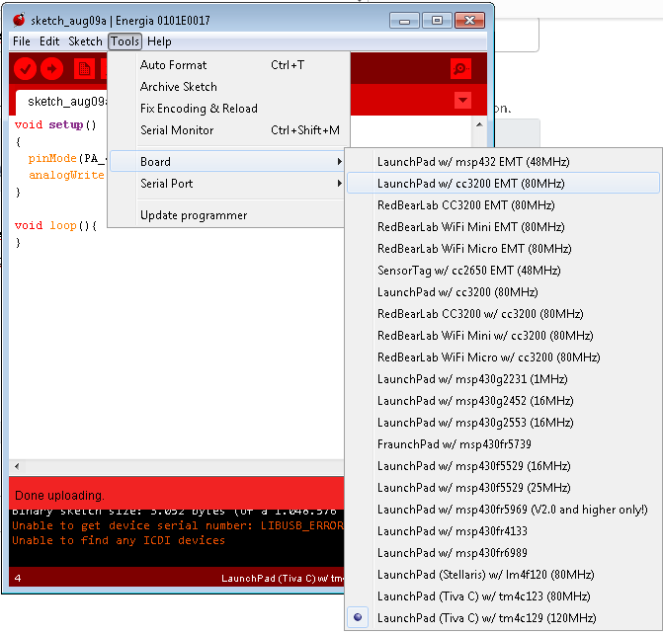Open the Sketch menu

85,41
